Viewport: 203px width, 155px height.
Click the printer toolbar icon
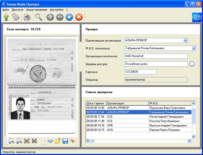click(27, 17)
